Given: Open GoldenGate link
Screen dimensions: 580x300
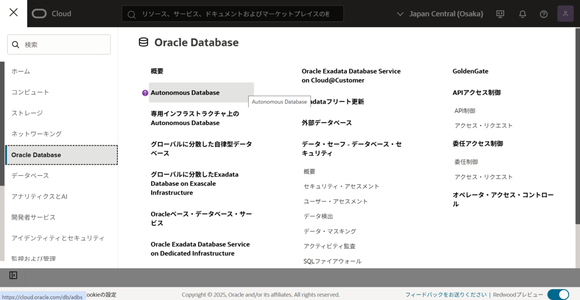Looking at the screenshot, I should (x=470, y=71).
